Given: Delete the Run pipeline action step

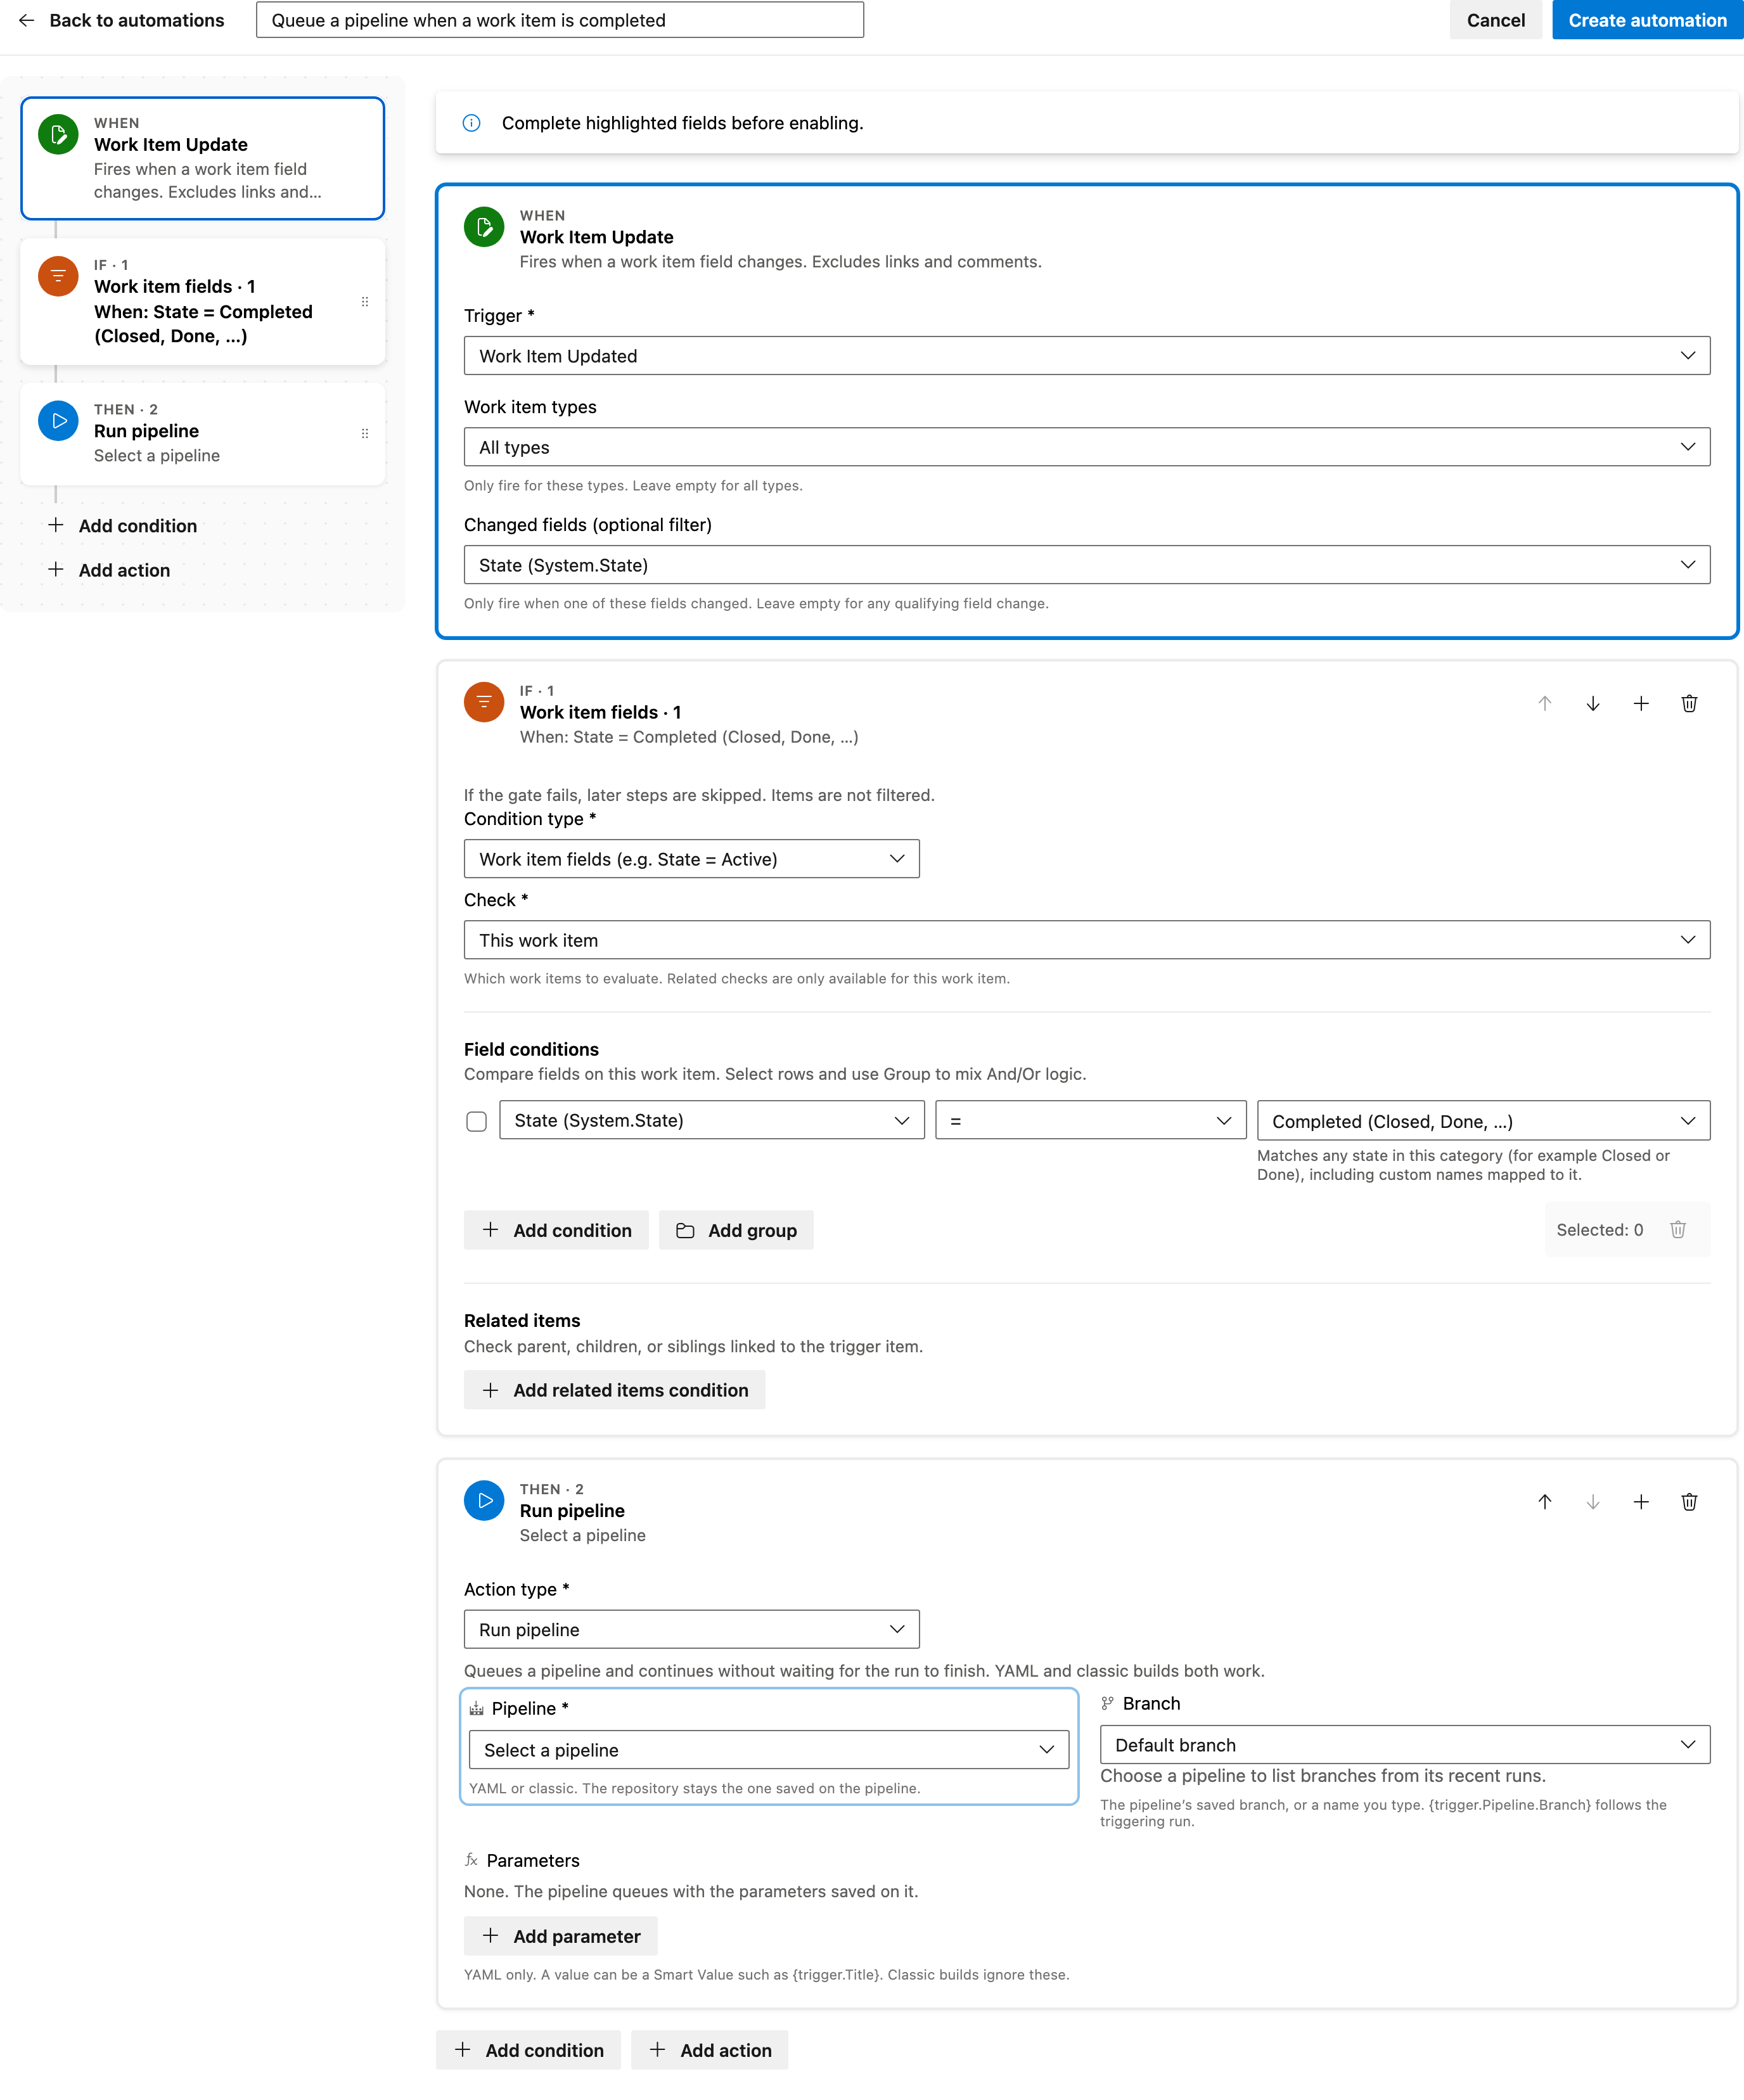Looking at the screenshot, I should pyautogui.click(x=1689, y=1502).
